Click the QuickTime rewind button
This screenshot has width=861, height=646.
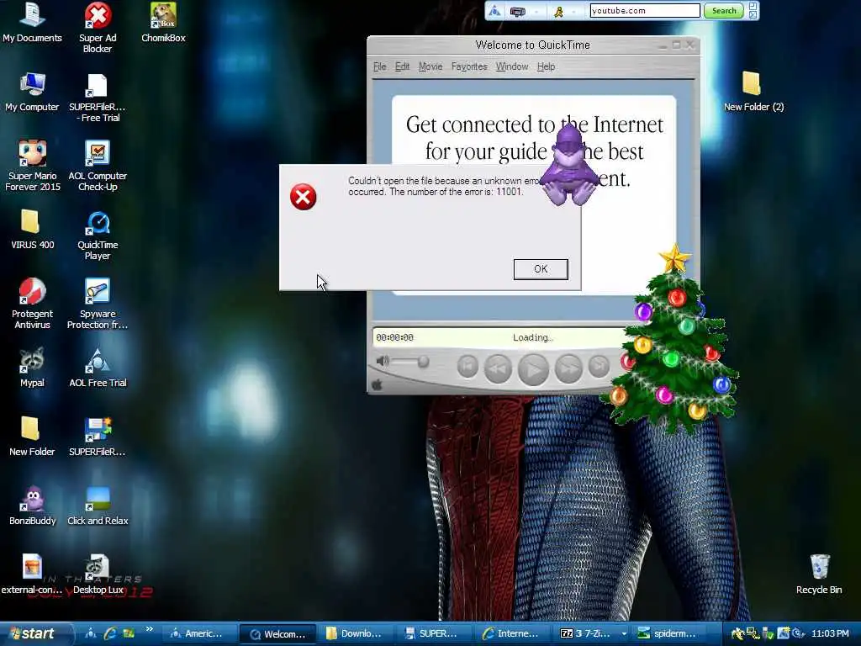click(x=498, y=368)
